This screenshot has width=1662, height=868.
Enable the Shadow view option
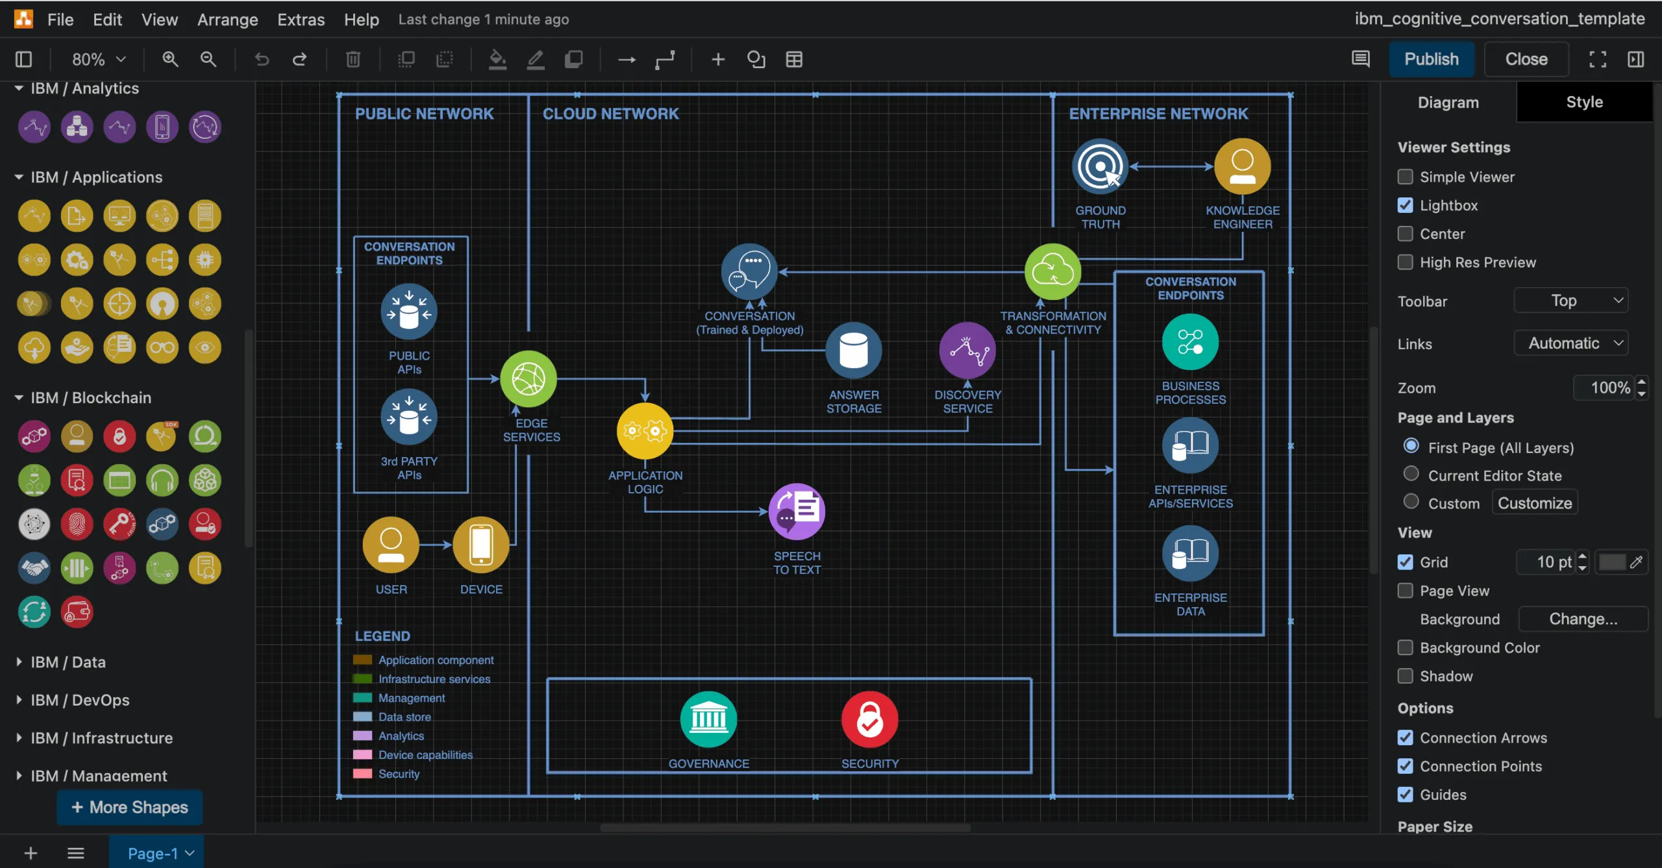pyautogui.click(x=1406, y=676)
